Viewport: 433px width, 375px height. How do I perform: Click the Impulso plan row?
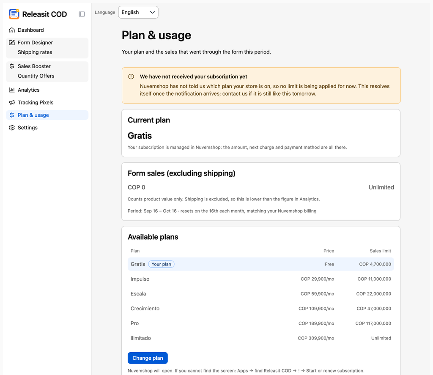260,279
